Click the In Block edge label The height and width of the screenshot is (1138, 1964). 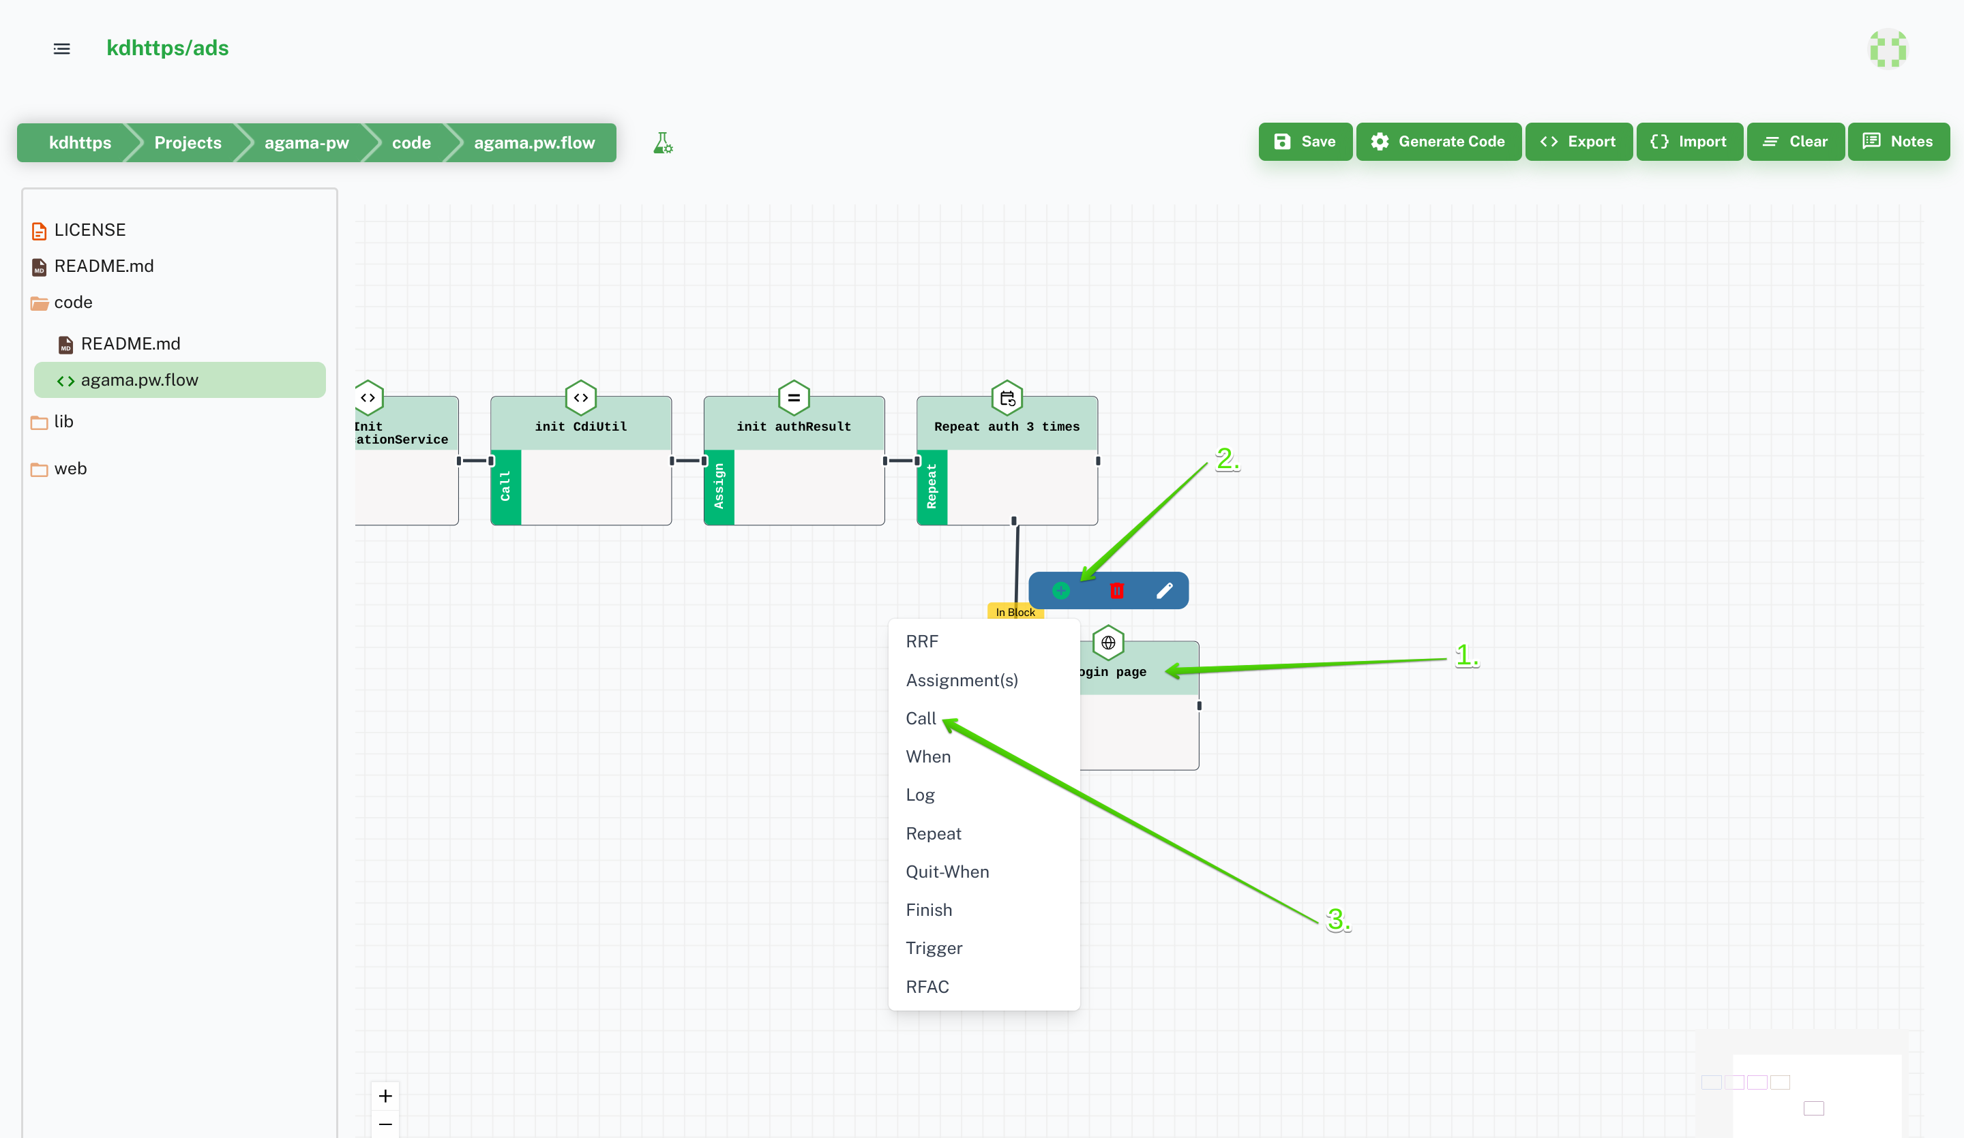pos(1015,612)
